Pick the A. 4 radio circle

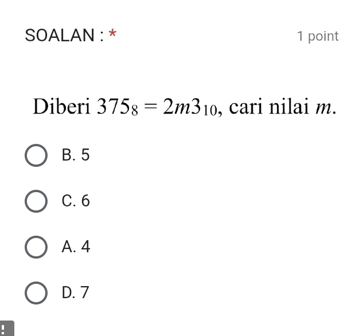pos(37,248)
